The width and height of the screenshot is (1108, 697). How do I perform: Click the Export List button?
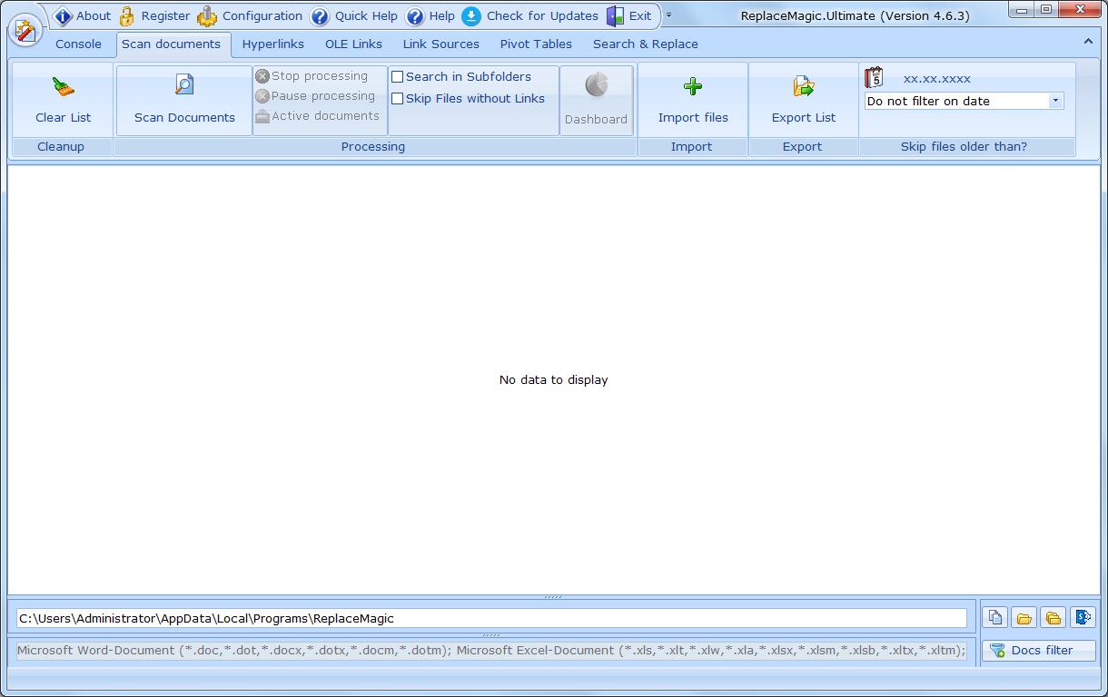[x=803, y=100]
